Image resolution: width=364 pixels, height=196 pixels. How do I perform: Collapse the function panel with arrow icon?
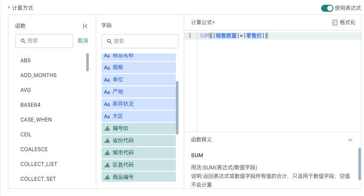coord(85,26)
